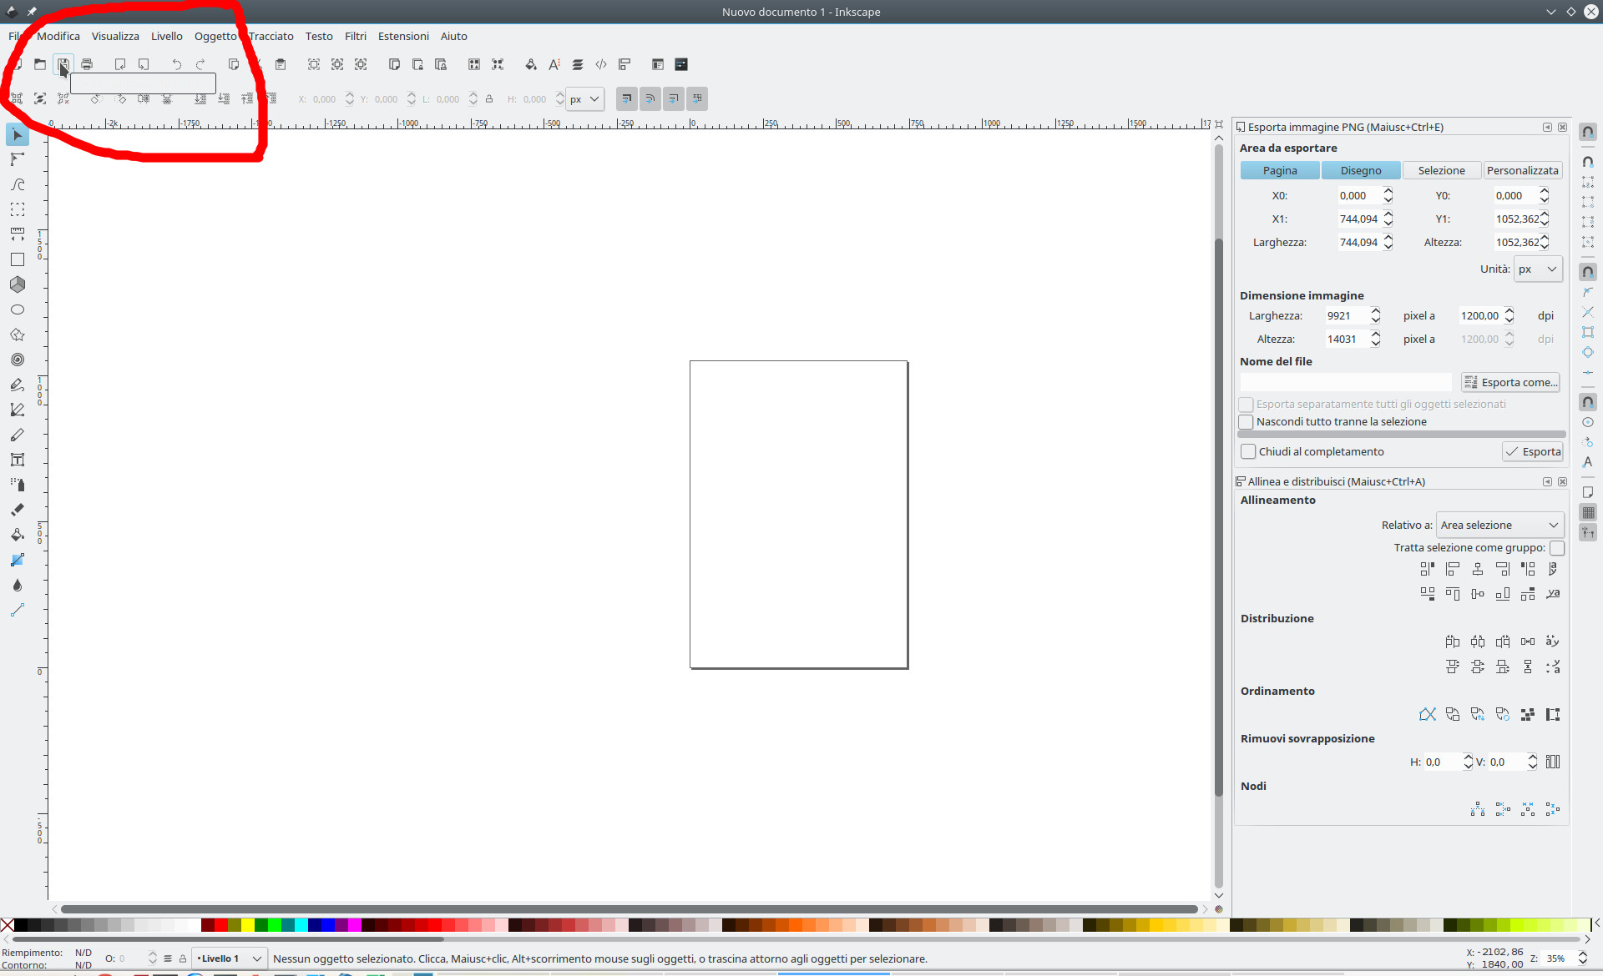This screenshot has height=976, width=1603.
Task: Open the Filtri menu
Action: coord(355,36)
